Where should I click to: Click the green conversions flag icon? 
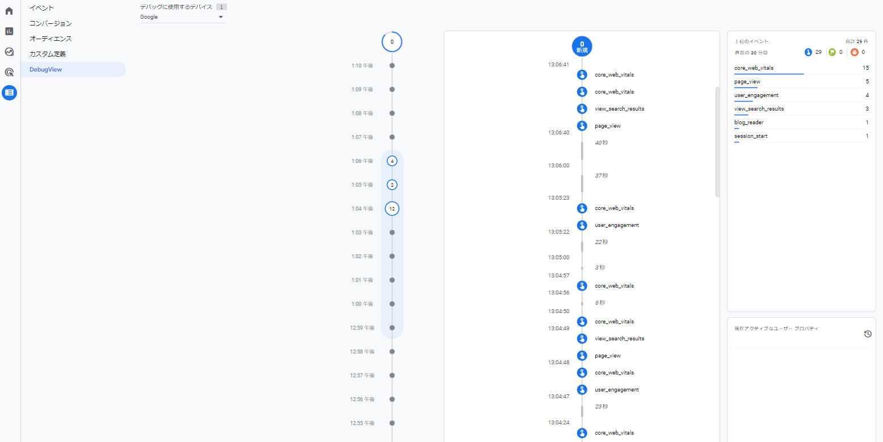[x=832, y=52]
